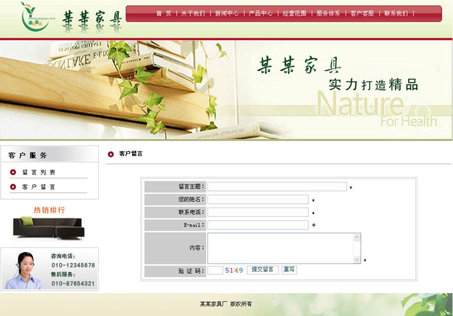453x316 pixels.
Task: Open 联系我们 in the top navigation
Action: click(396, 13)
